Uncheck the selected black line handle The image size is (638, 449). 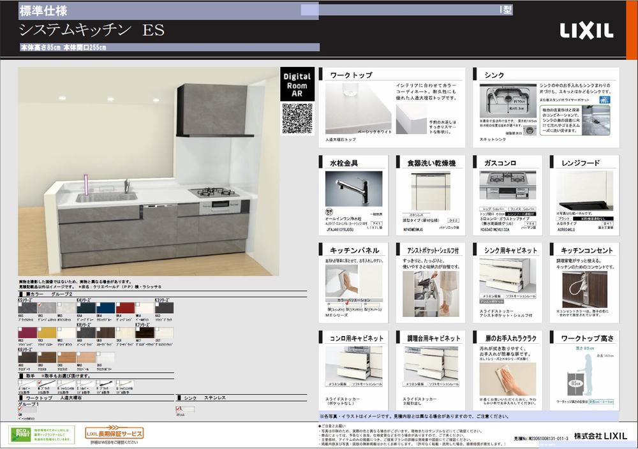click(x=40, y=383)
